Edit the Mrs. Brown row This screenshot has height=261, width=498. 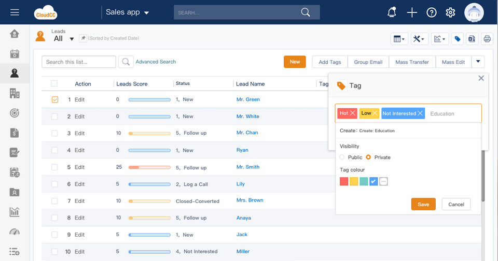pos(79,201)
